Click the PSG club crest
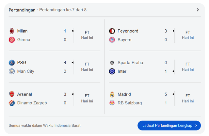 [12, 63]
